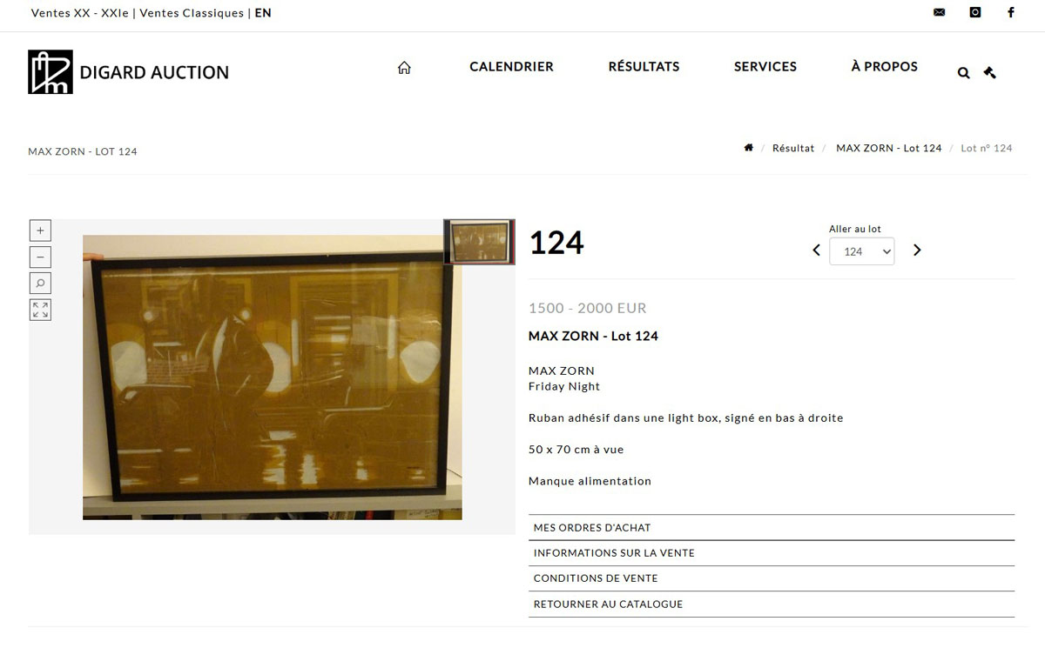Toggle fullscreen view of lot image
1045x668 pixels.
(40, 310)
